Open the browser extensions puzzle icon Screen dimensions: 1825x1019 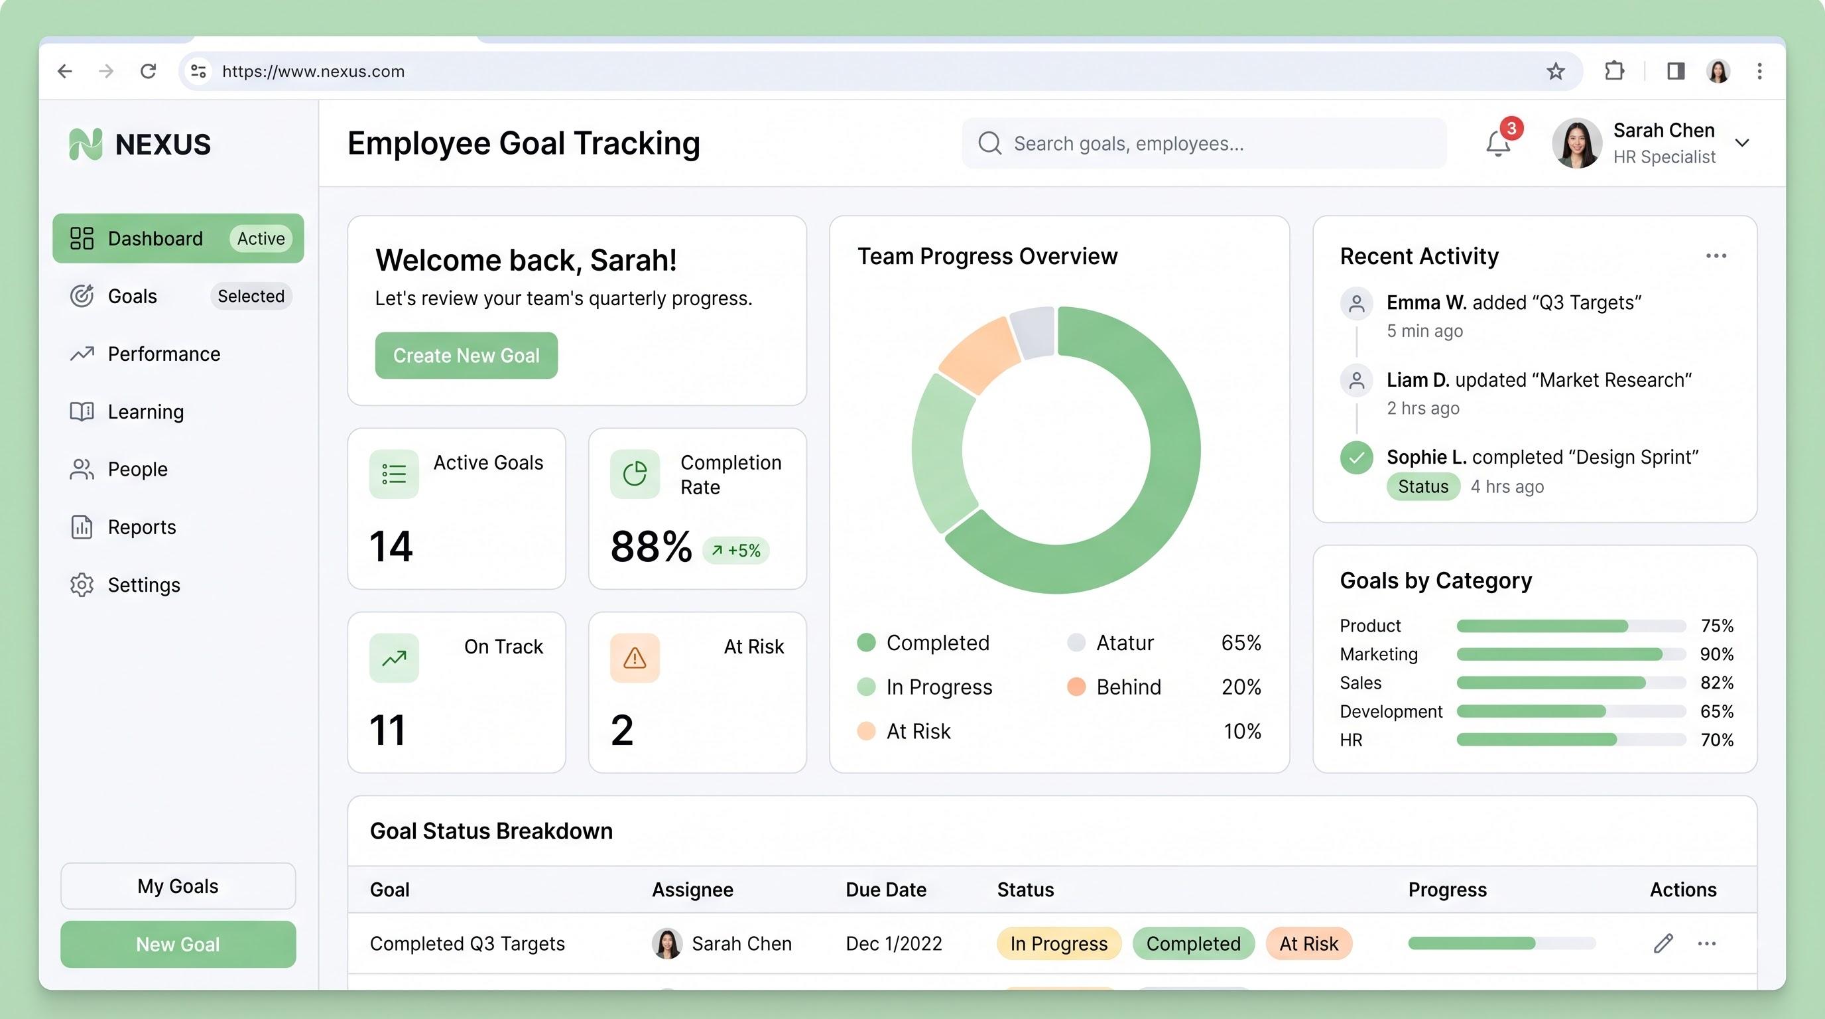pos(1614,71)
